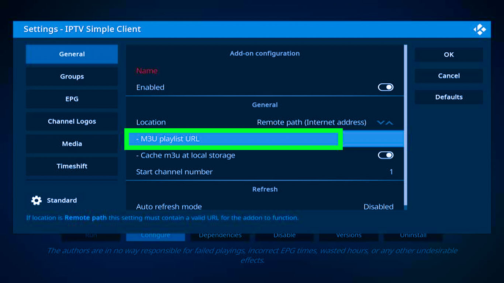Switch to the Groups section

(x=72, y=76)
